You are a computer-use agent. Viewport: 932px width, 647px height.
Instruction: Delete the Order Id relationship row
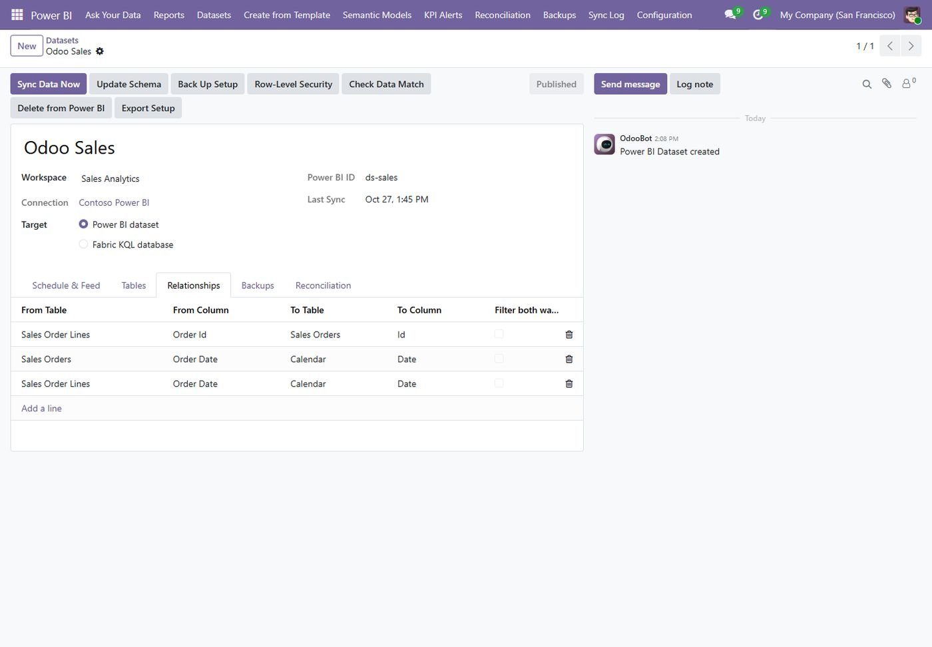(x=569, y=335)
